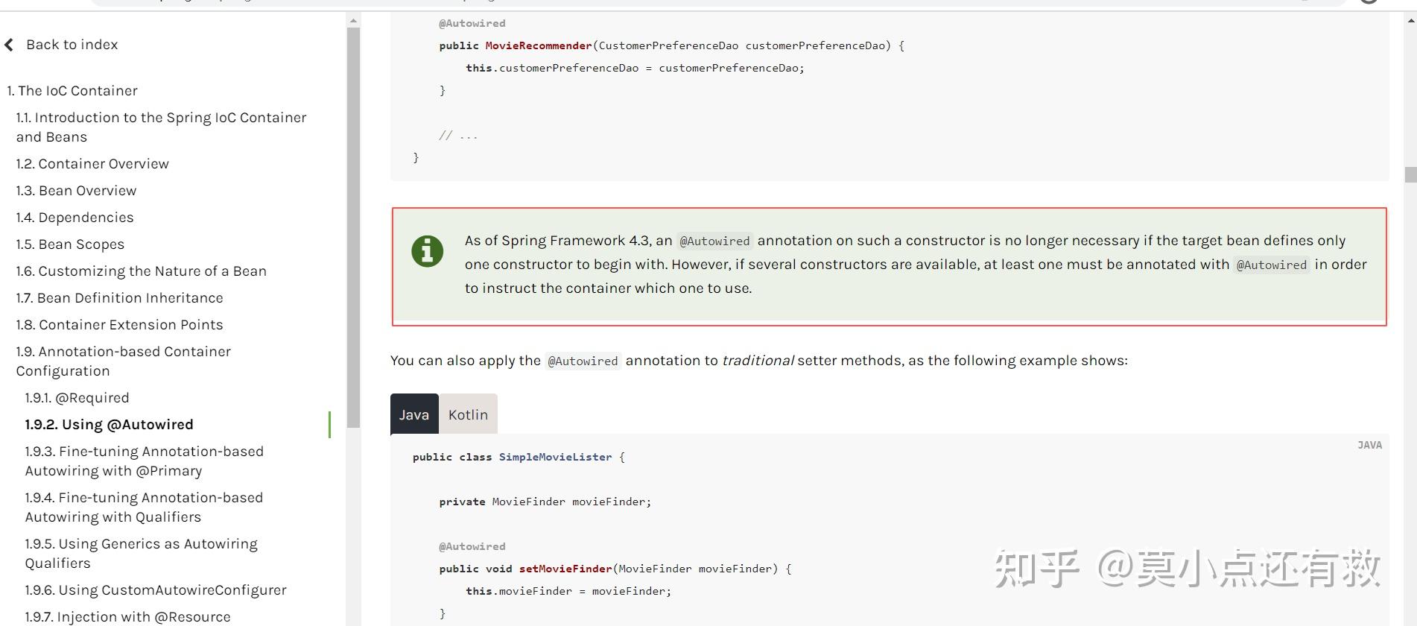1417x626 pixels.
Task: Navigate to 1.4. Dependencies
Action: tap(75, 218)
